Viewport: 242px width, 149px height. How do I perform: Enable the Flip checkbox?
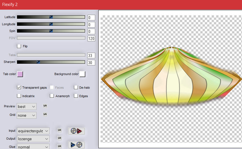coord(19,46)
